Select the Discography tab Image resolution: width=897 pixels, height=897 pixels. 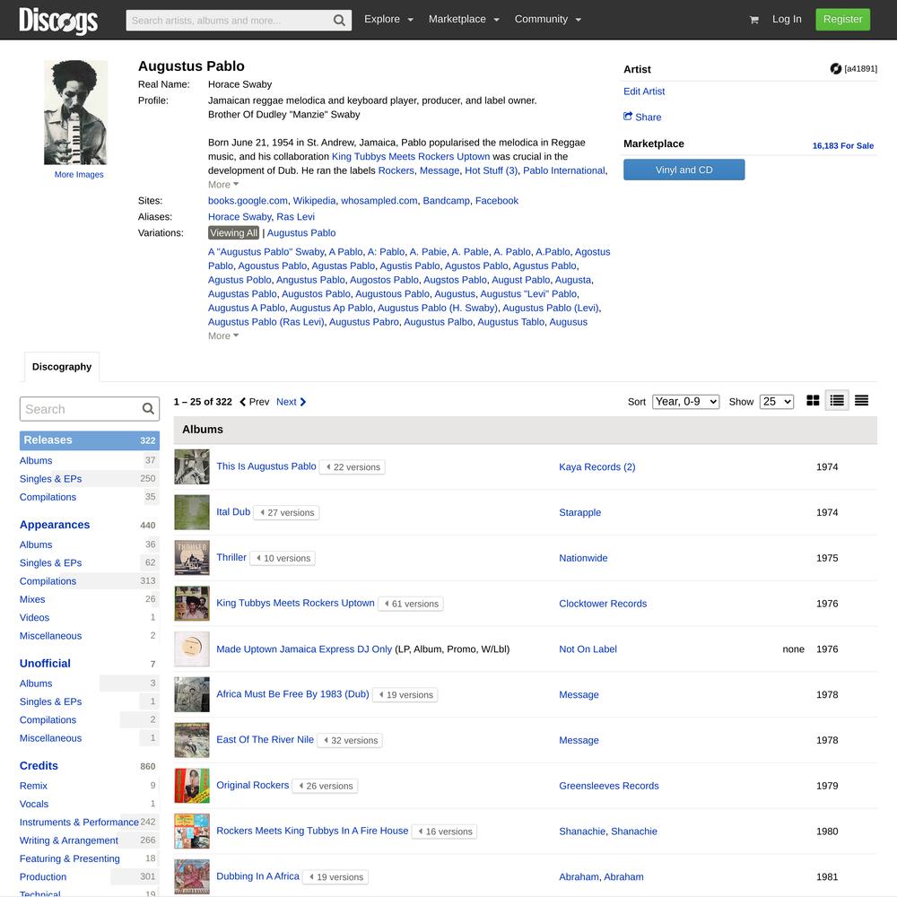tap(62, 367)
